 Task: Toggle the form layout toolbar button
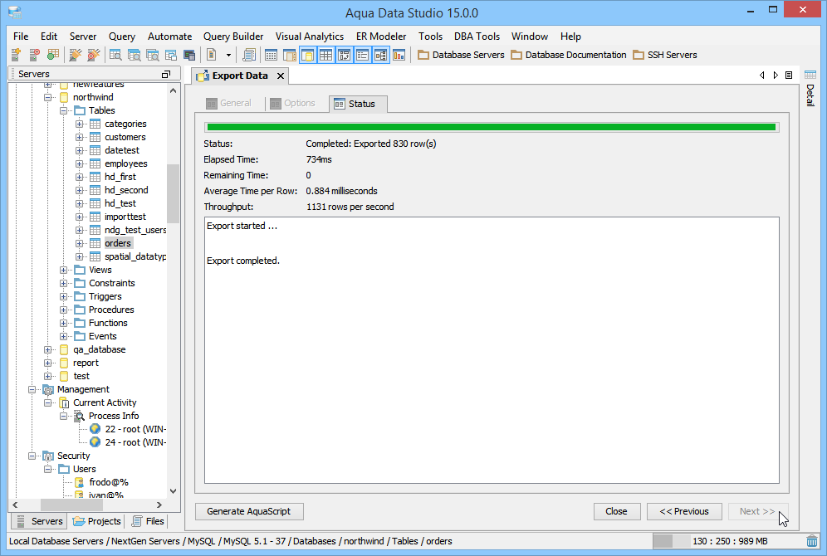point(362,54)
